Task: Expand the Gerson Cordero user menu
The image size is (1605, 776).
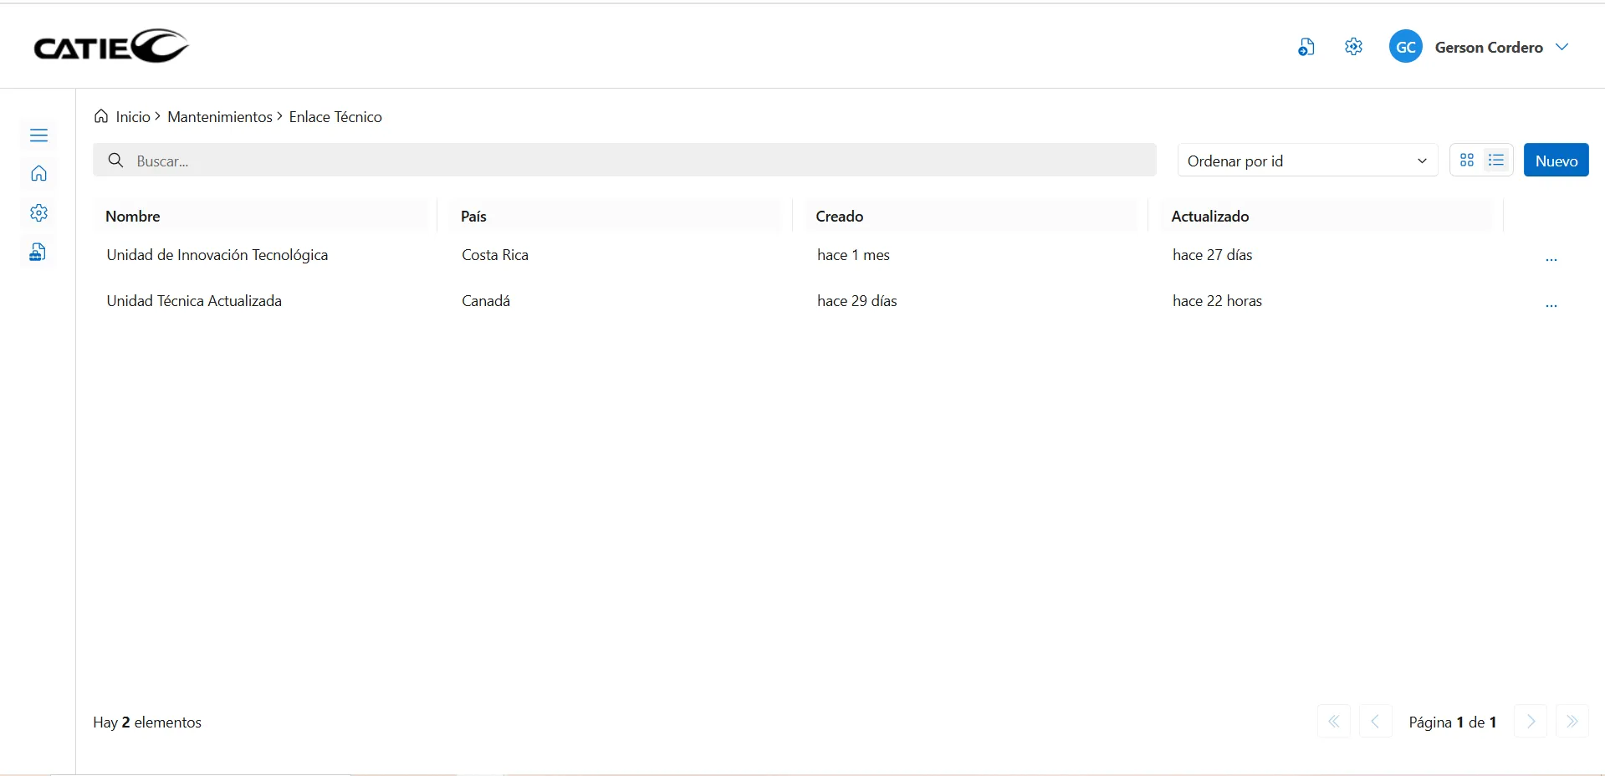Action: pos(1562,48)
